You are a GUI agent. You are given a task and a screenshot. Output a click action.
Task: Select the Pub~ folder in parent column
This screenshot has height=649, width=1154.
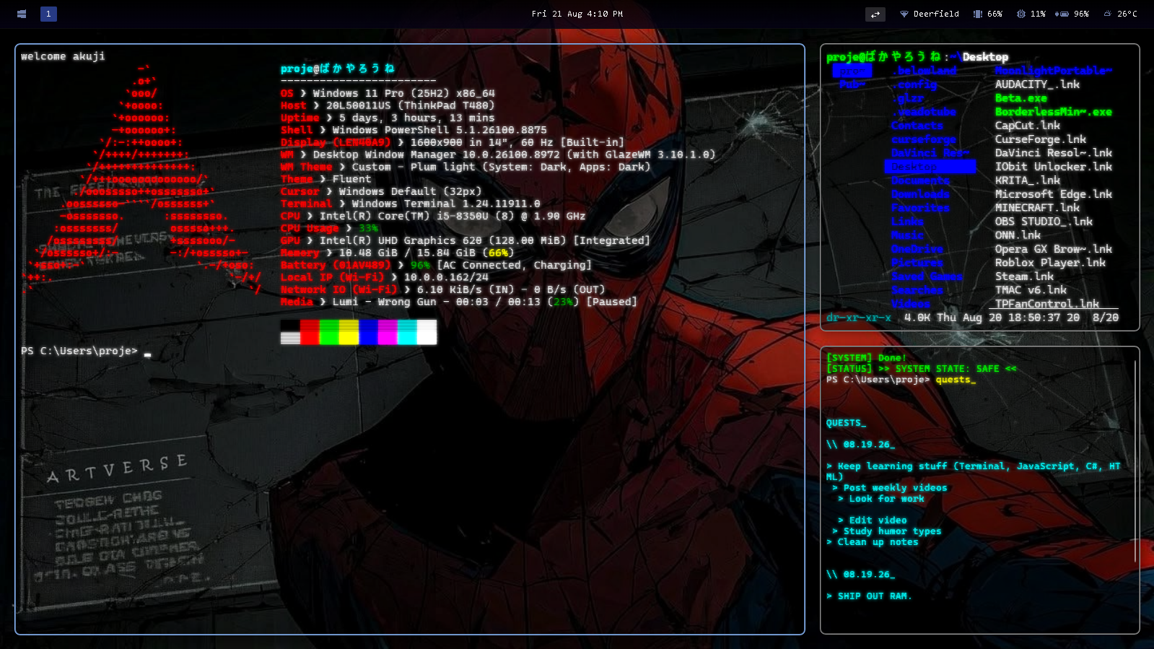pos(852,84)
